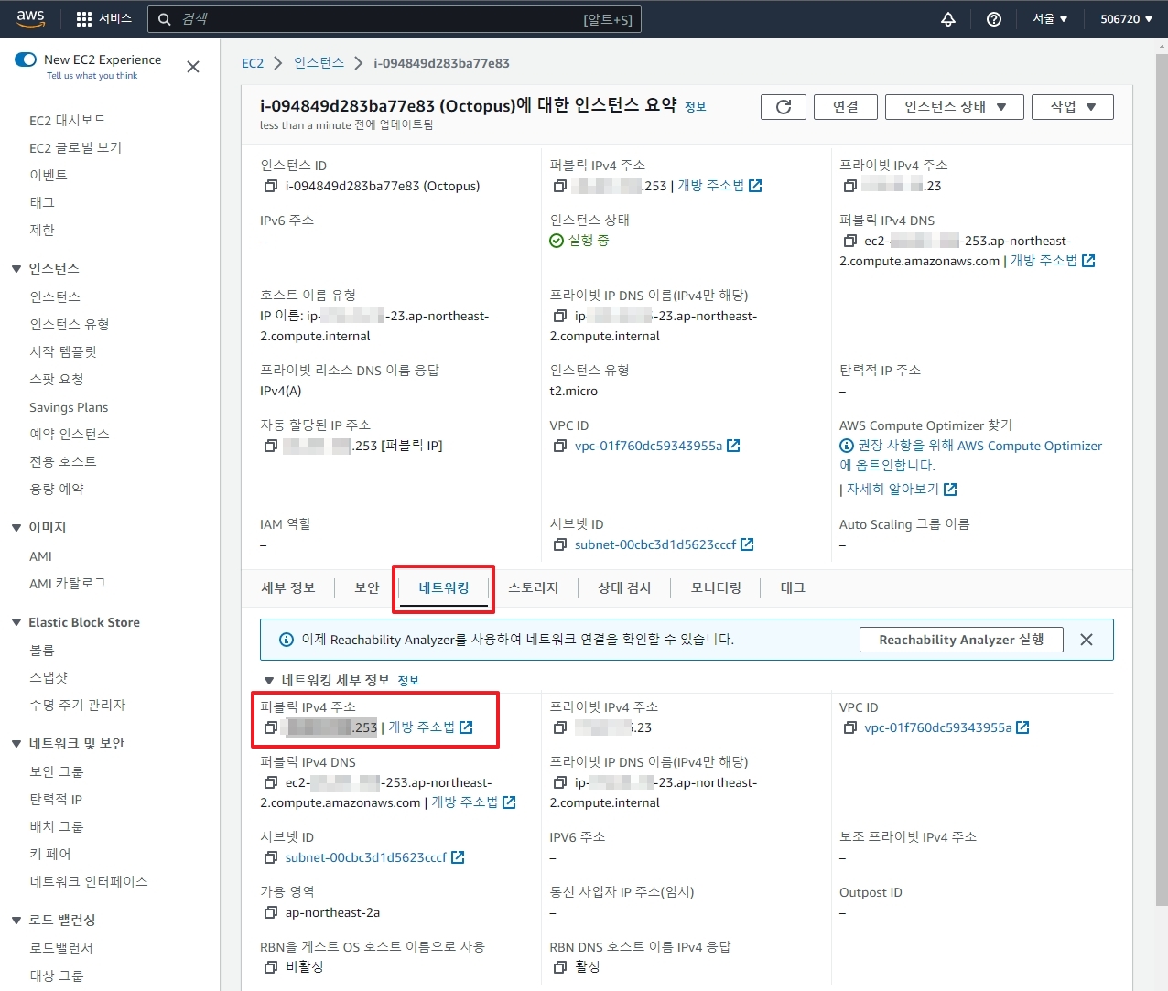Open the 인스턴스 상태 dropdown

(956, 107)
